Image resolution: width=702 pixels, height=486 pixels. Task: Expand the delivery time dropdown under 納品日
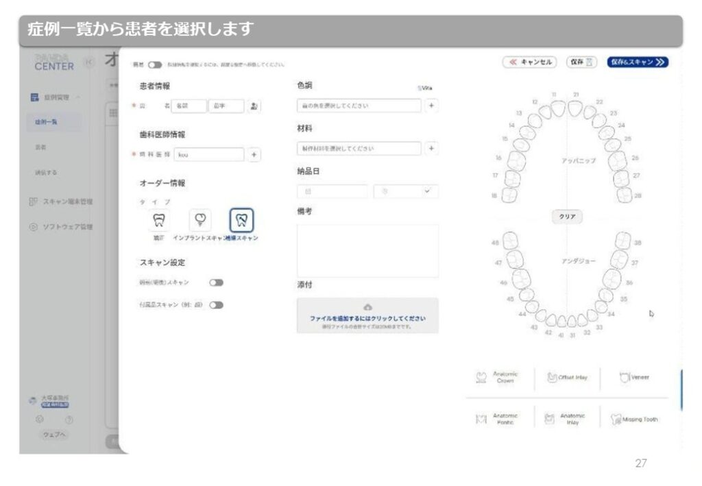(x=406, y=192)
